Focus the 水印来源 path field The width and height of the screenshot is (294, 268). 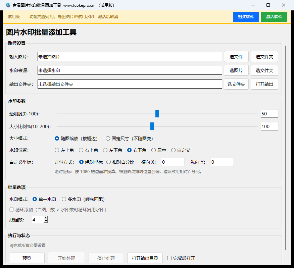130,70
